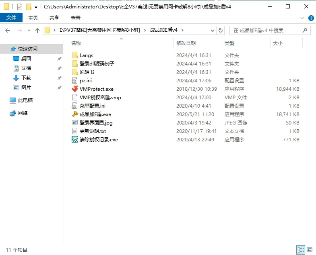
Task: Open 快速访问 in navigation pane
Action: click(x=28, y=49)
